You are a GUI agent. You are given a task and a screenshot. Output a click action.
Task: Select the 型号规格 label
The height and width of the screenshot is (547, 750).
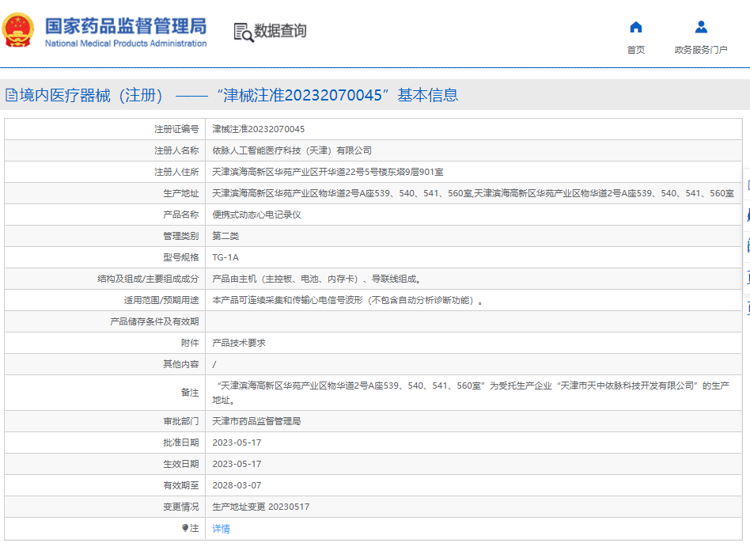click(181, 257)
